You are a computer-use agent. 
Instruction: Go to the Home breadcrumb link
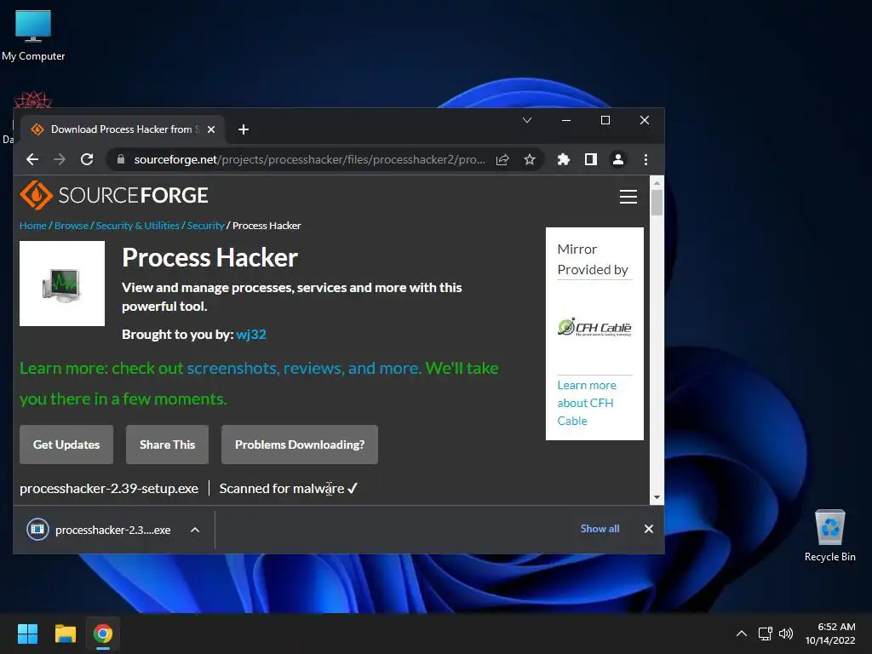[x=33, y=226]
